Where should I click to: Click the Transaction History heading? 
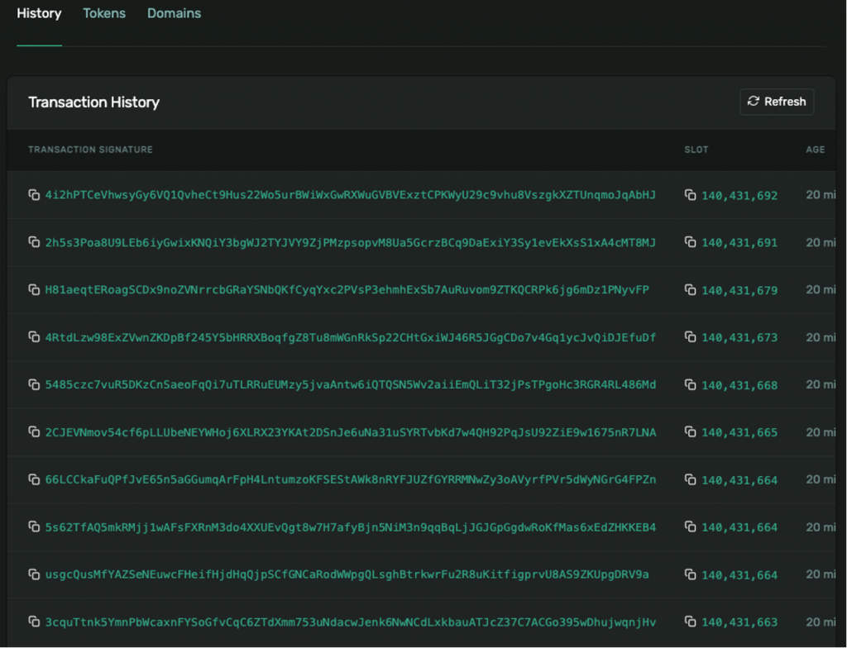point(94,102)
